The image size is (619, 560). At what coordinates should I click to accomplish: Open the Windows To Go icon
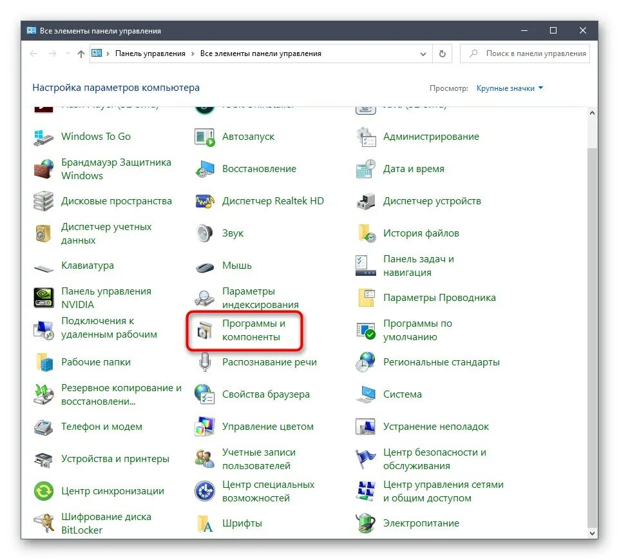click(43, 137)
